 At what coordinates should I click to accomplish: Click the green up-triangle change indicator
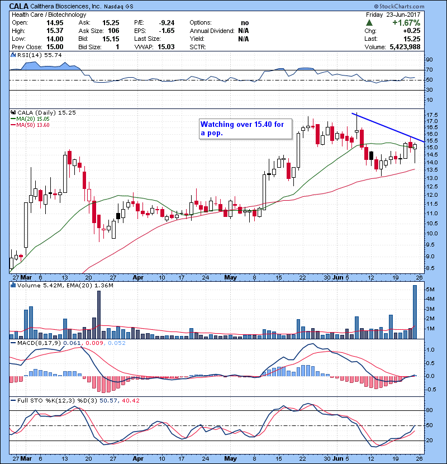click(x=369, y=23)
